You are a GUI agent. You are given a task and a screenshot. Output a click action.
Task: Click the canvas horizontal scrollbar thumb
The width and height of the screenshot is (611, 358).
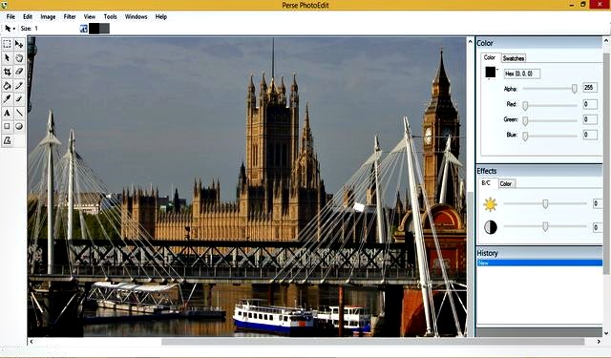(x=373, y=342)
